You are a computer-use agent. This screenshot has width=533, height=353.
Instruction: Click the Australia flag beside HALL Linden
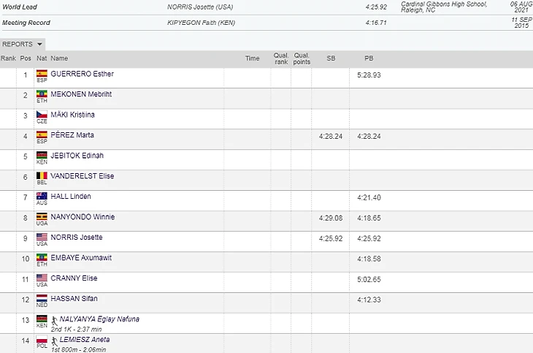pos(42,197)
